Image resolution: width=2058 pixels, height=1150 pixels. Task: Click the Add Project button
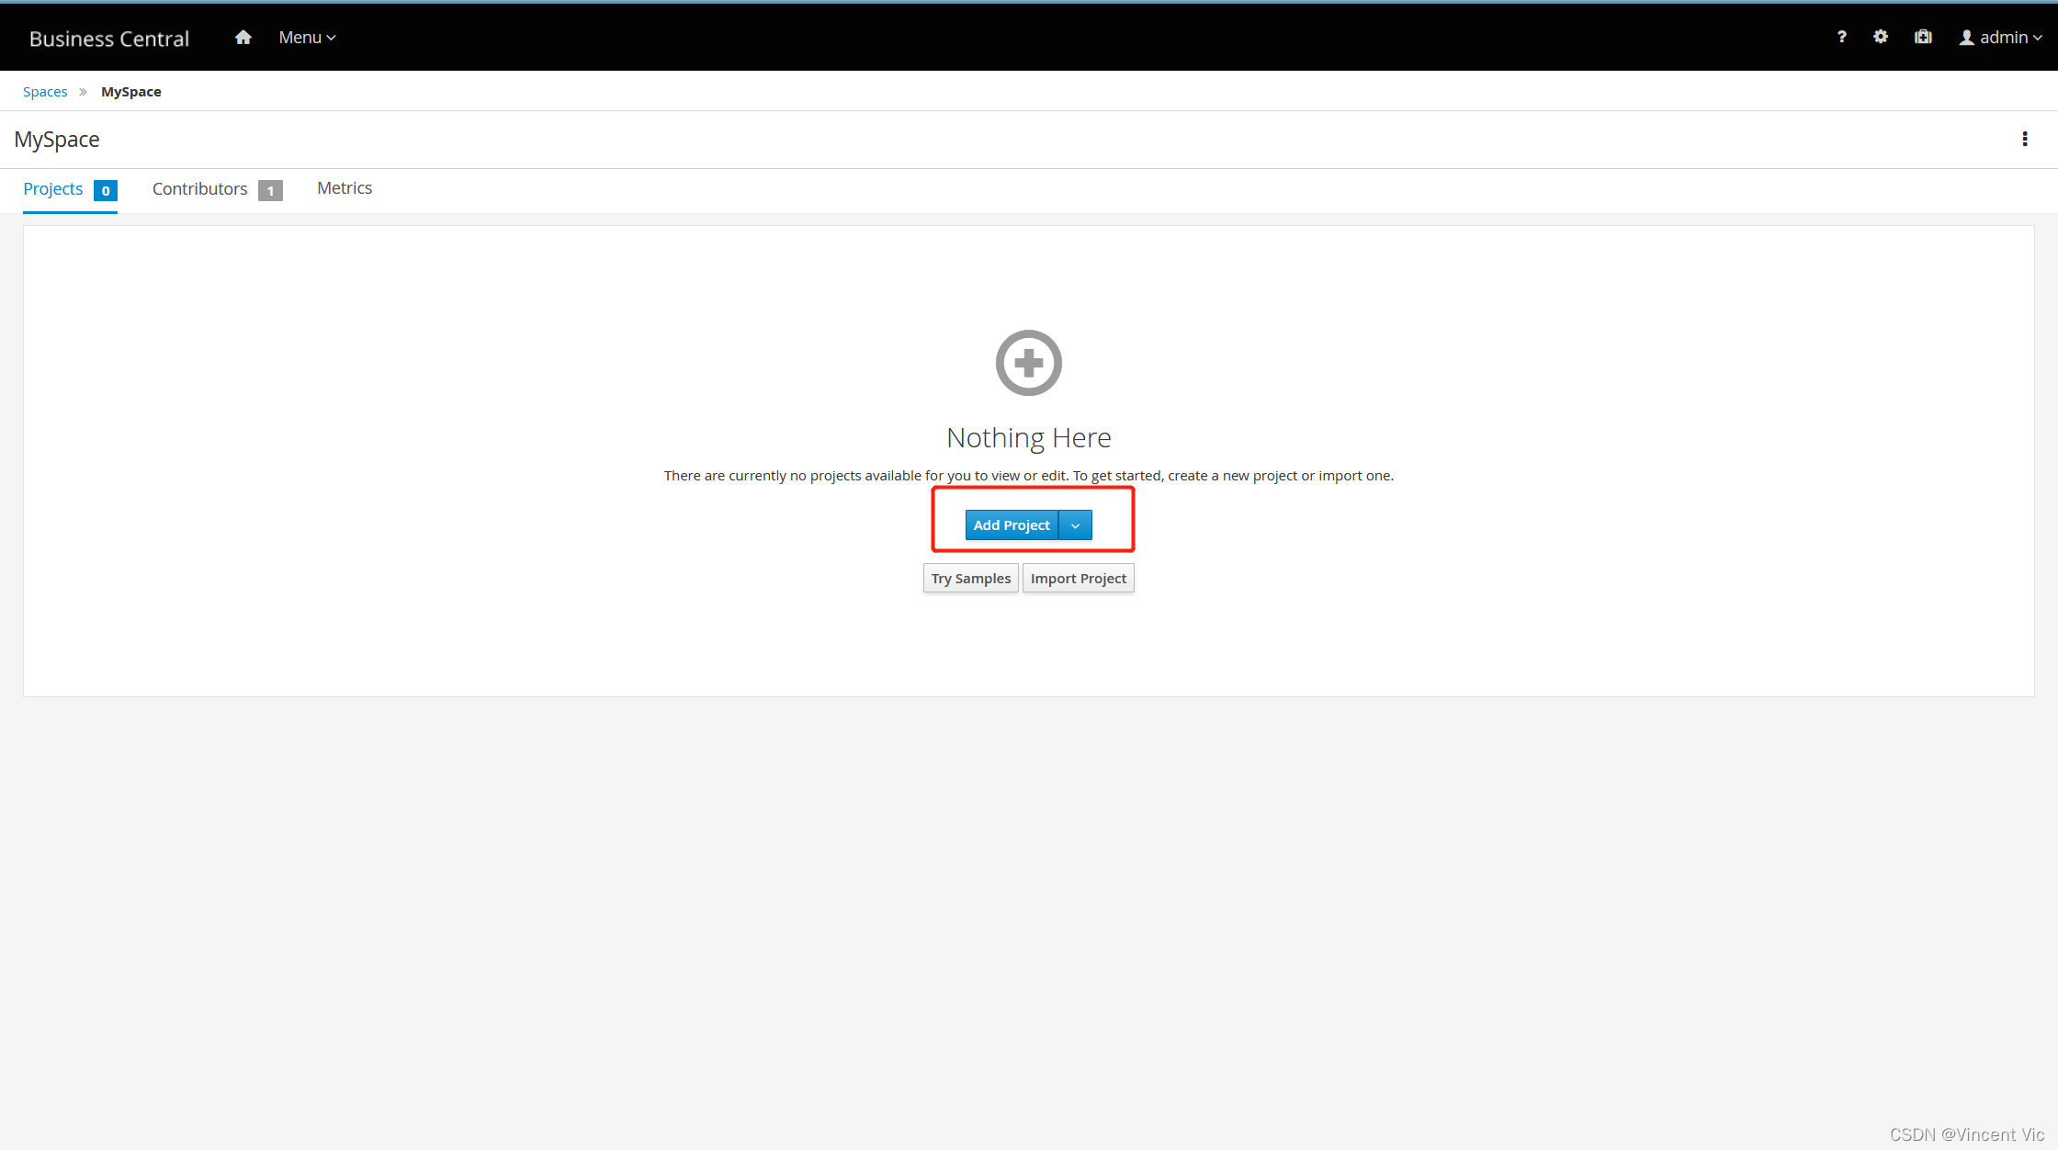1011,525
